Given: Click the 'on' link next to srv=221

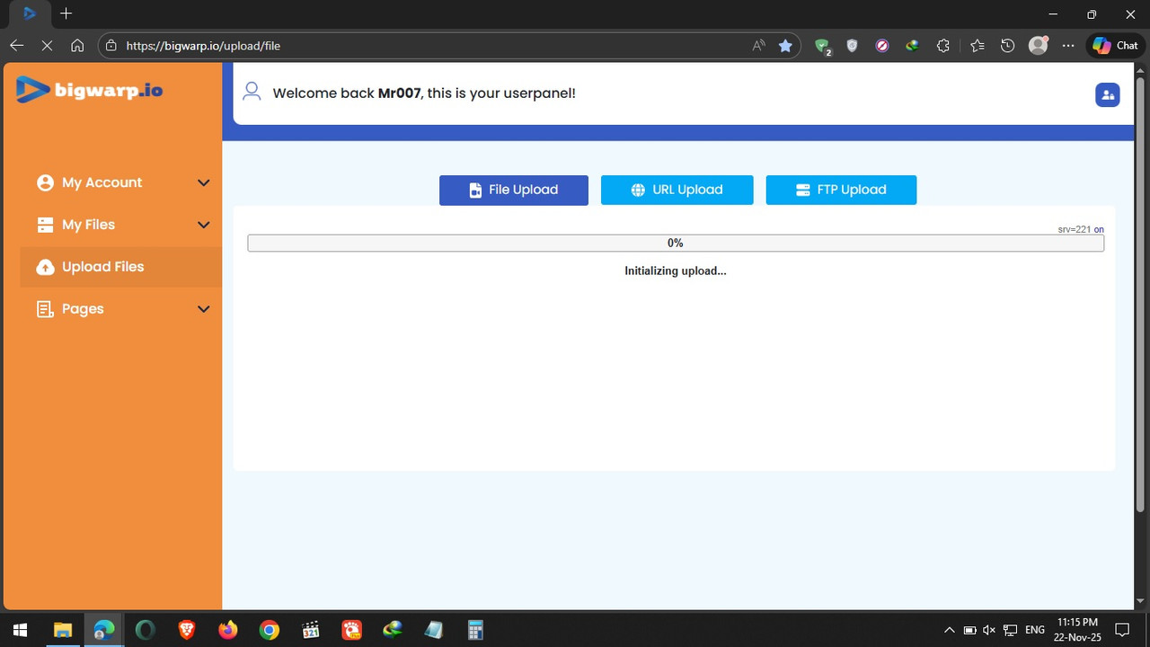Looking at the screenshot, I should [1099, 229].
